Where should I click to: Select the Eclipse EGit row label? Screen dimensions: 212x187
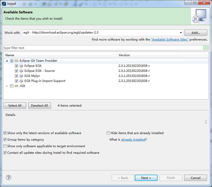coord(33,66)
